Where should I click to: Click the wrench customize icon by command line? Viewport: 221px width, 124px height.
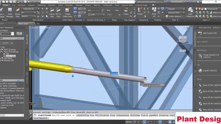point(31,117)
